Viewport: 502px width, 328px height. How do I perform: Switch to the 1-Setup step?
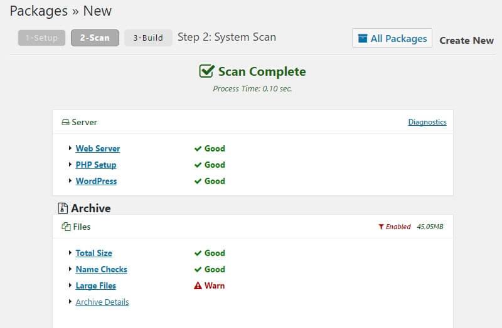pyautogui.click(x=41, y=38)
